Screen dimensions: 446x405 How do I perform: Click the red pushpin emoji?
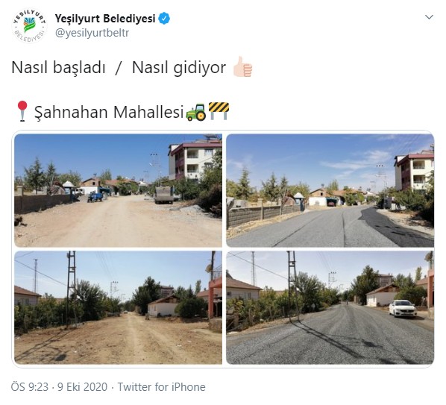click(x=22, y=111)
